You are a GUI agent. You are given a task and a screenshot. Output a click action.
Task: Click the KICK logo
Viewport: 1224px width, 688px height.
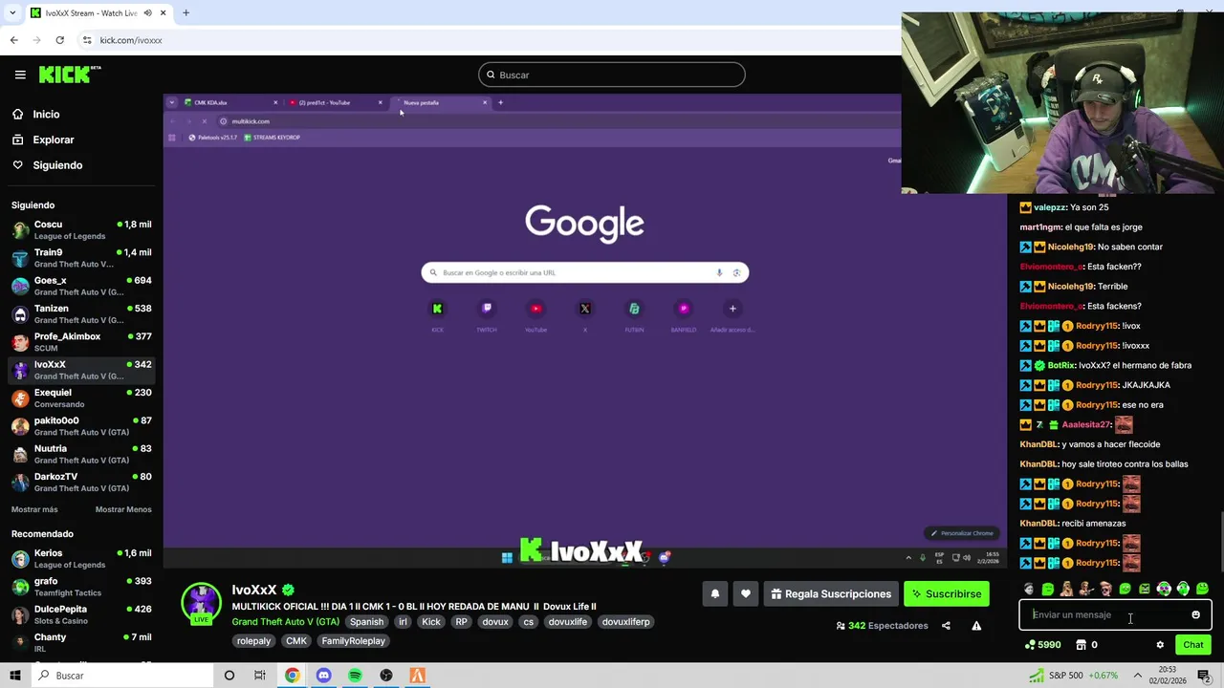tap(69, 75)
